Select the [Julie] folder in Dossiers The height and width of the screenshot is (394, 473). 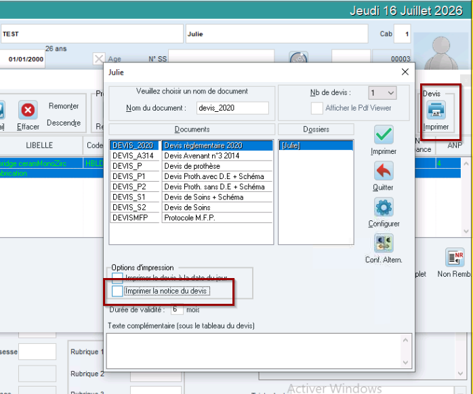pos(316,146)
